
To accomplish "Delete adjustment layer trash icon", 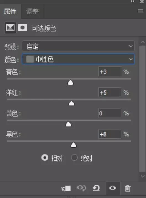I will (127, 188).
